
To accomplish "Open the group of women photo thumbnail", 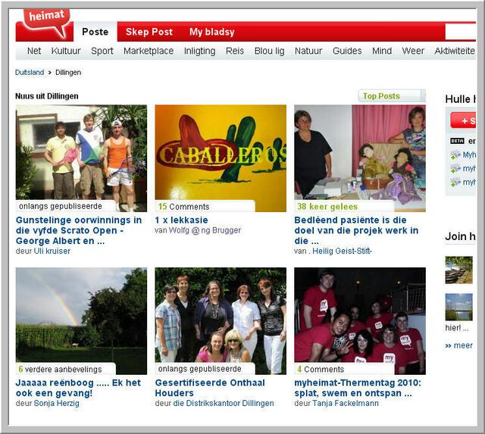I will point(221,321).
